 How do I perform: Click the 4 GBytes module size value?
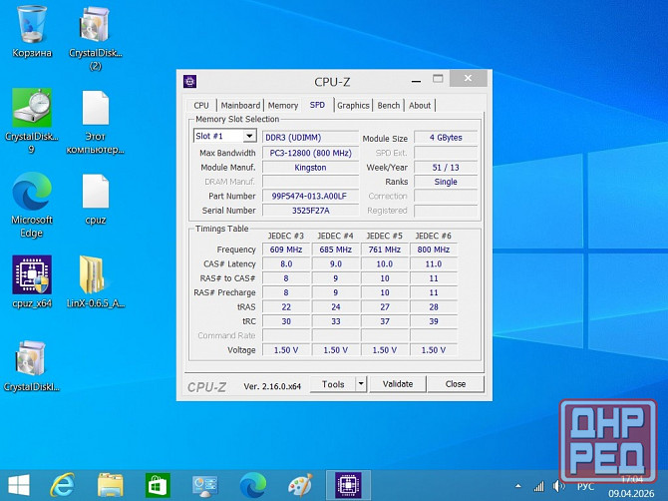point(446,138)
